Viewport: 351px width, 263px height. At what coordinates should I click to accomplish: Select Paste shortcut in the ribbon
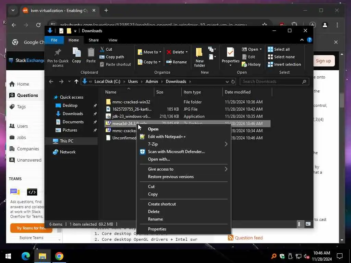pyautogui.click(x=115, y=64)
